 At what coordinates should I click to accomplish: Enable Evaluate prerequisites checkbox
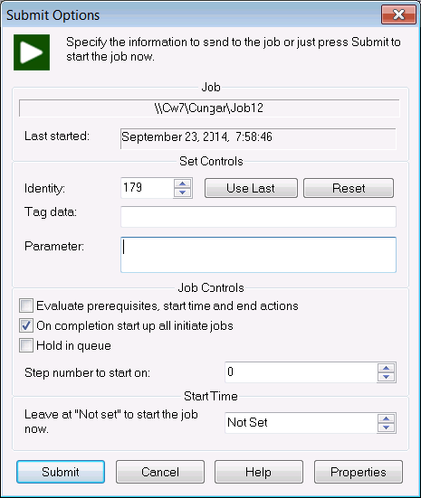pos(26,305)
